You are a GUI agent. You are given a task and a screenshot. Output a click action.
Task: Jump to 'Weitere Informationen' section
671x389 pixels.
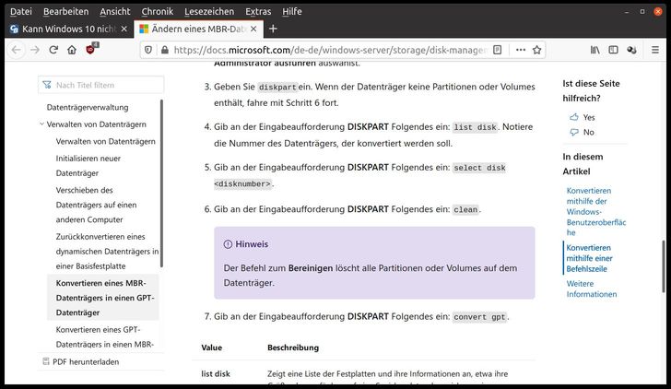point(592,289)
